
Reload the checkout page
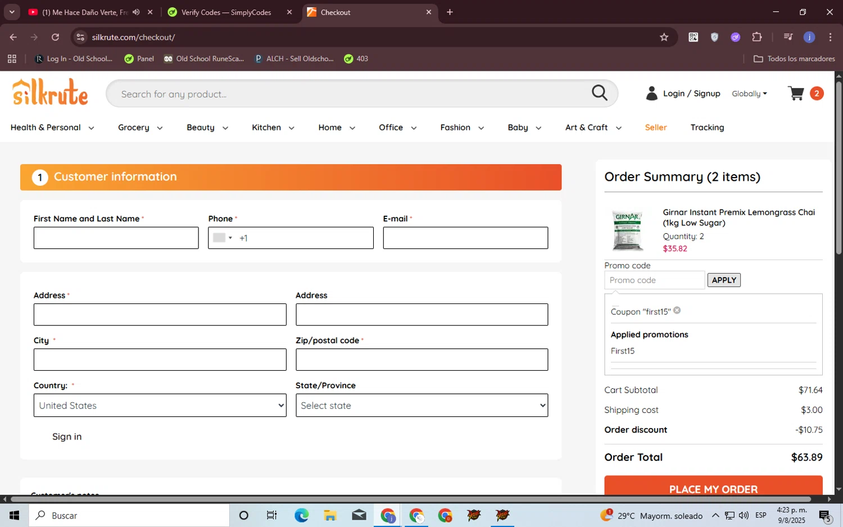pos(55,37)
